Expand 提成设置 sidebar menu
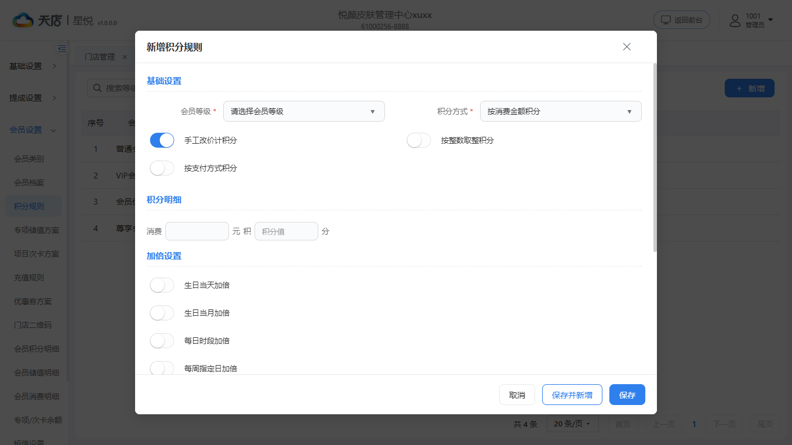Screen dimensions: 792x445 pos(33,98)
